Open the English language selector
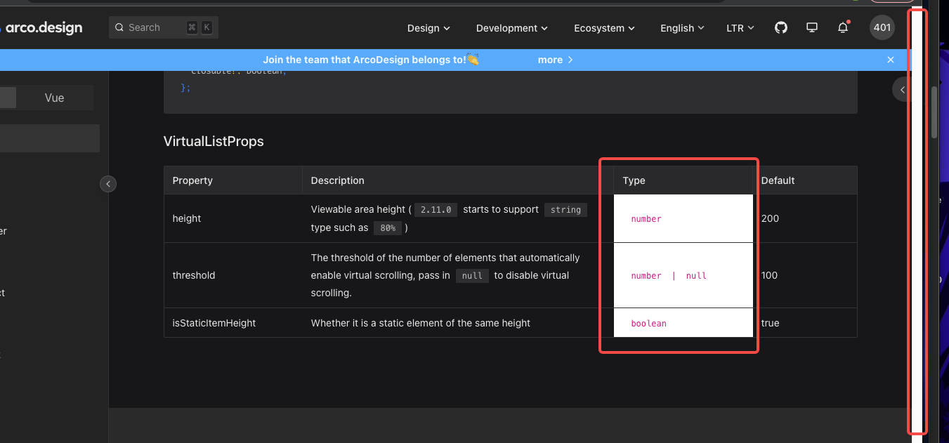 click(x=681, y=28)
